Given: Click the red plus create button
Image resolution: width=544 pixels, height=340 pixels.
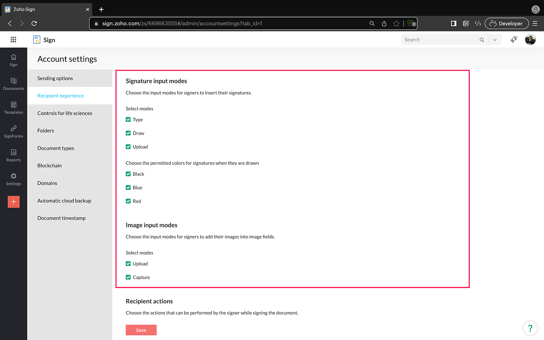Looking at the screenshot, I should tap(14, 202).
